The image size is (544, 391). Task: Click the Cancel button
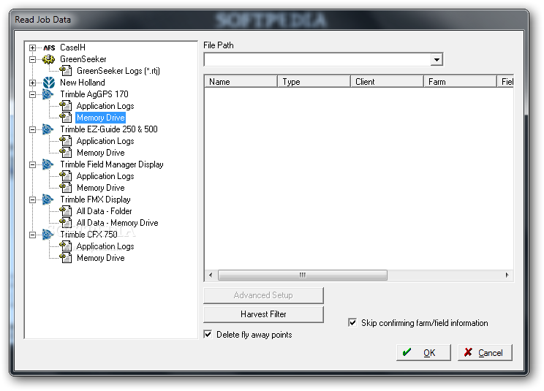click(x=485, y=352)
